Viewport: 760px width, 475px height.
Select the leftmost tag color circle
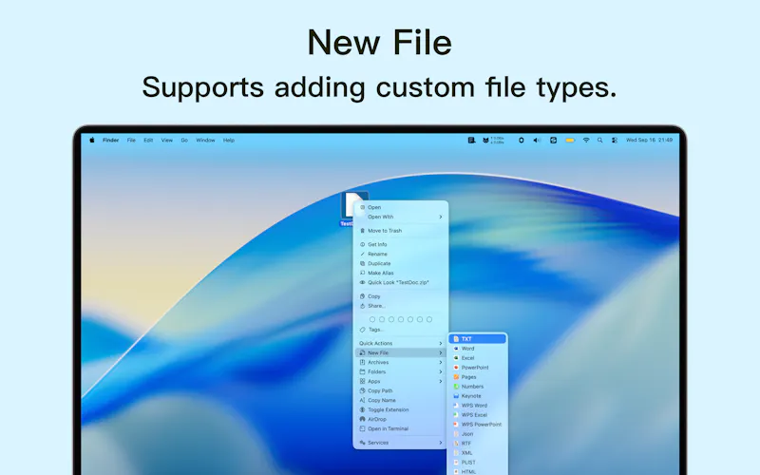click(372, 319)
